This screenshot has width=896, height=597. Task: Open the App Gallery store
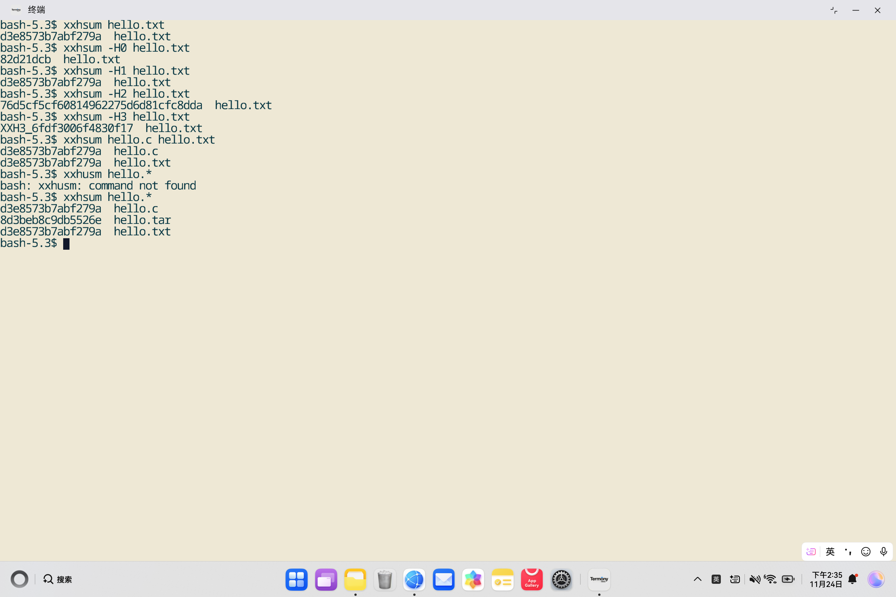coord(532,579)
